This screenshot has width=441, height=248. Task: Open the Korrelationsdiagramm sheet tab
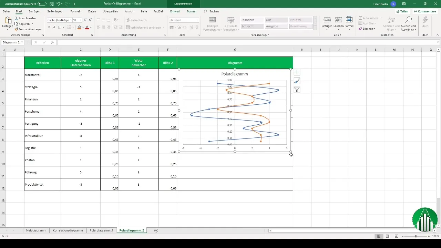pos(68,230)
